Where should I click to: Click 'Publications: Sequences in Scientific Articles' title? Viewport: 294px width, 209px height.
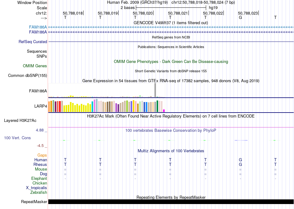point(171,47)
